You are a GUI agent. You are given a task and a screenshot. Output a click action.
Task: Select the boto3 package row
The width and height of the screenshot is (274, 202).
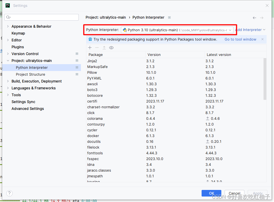[175, 90]
